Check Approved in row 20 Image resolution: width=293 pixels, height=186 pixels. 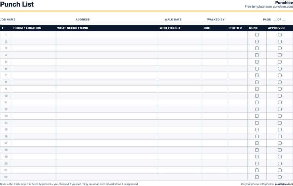(280, 164)
